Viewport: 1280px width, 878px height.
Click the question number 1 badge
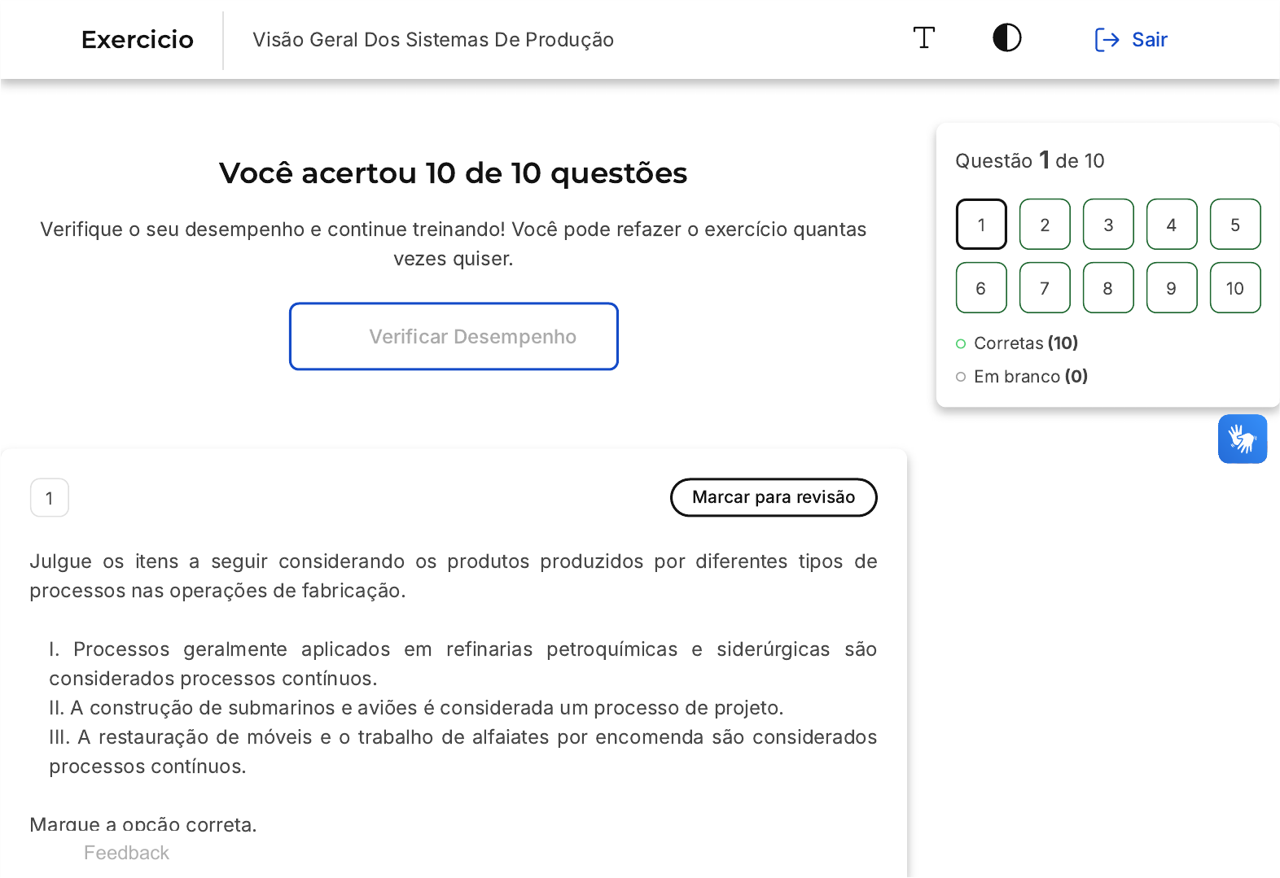click(50, 498)
